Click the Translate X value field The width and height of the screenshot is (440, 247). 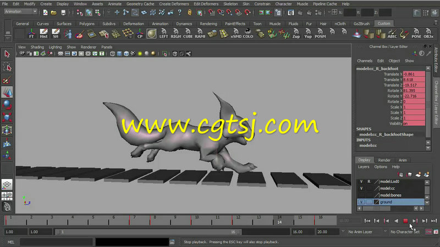(414, 74)
